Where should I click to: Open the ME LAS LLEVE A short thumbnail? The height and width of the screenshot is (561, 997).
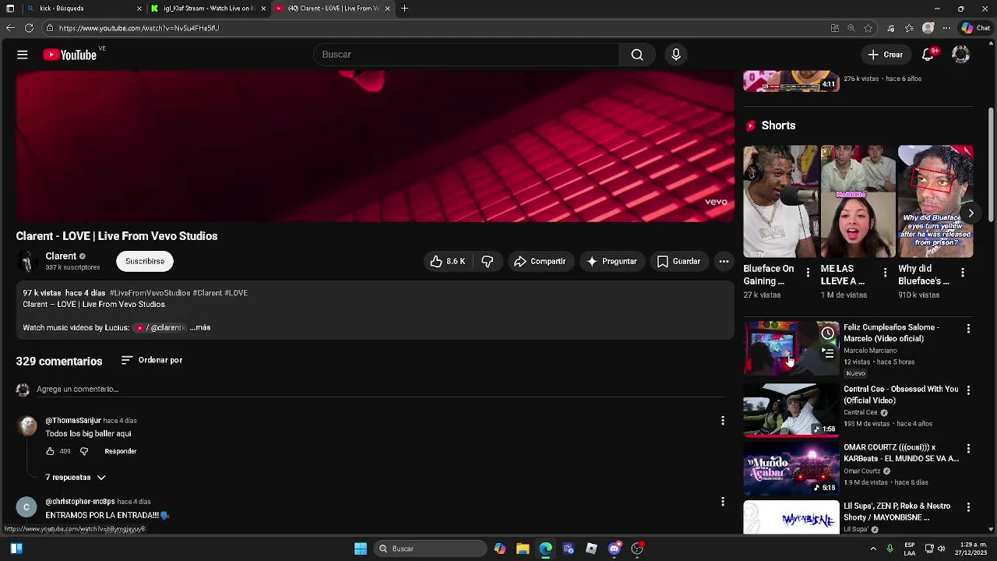858,201
